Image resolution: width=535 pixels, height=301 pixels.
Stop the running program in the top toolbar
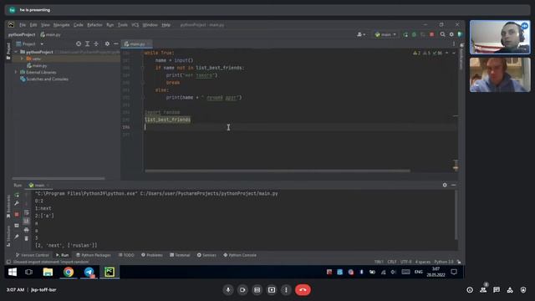432,34
